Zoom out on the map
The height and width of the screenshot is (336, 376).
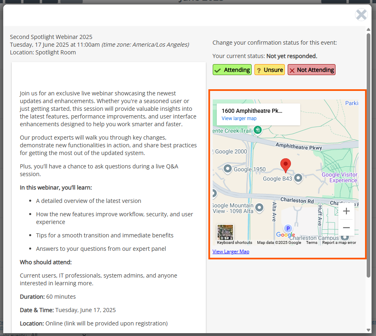coord(346,228)
